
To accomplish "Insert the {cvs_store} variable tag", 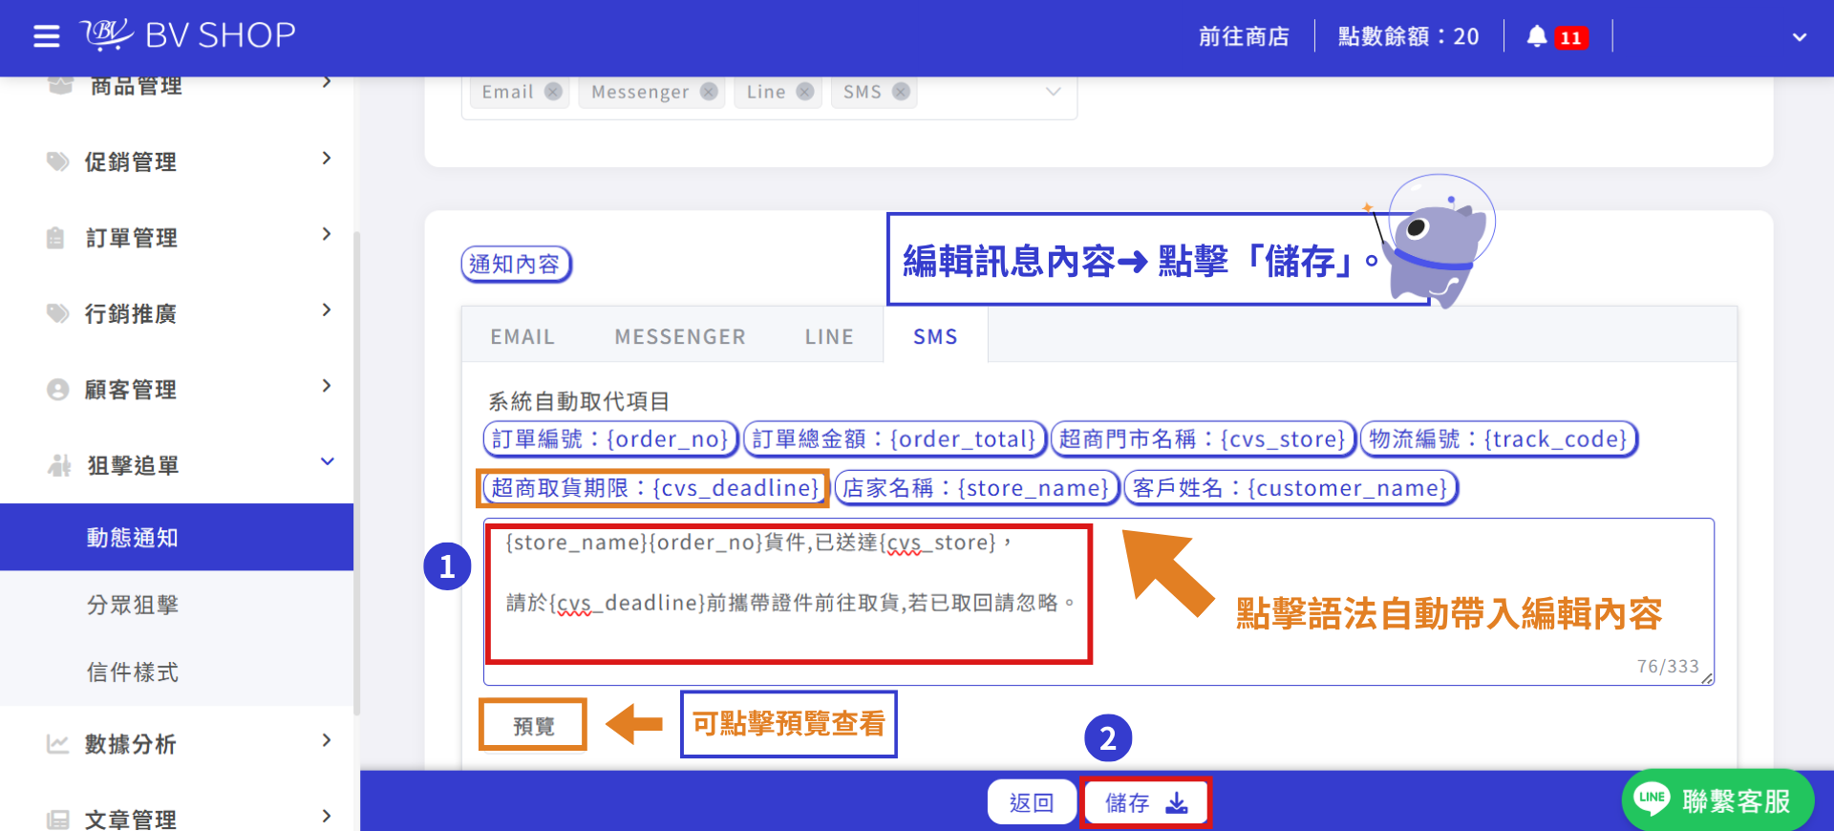I will [x=1203, y=438].
